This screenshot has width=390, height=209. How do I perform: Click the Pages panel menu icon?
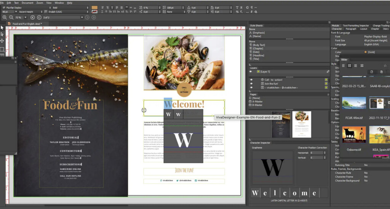tap(328, 94)
